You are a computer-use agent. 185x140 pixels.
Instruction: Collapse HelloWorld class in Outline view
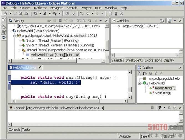[139, 83]
